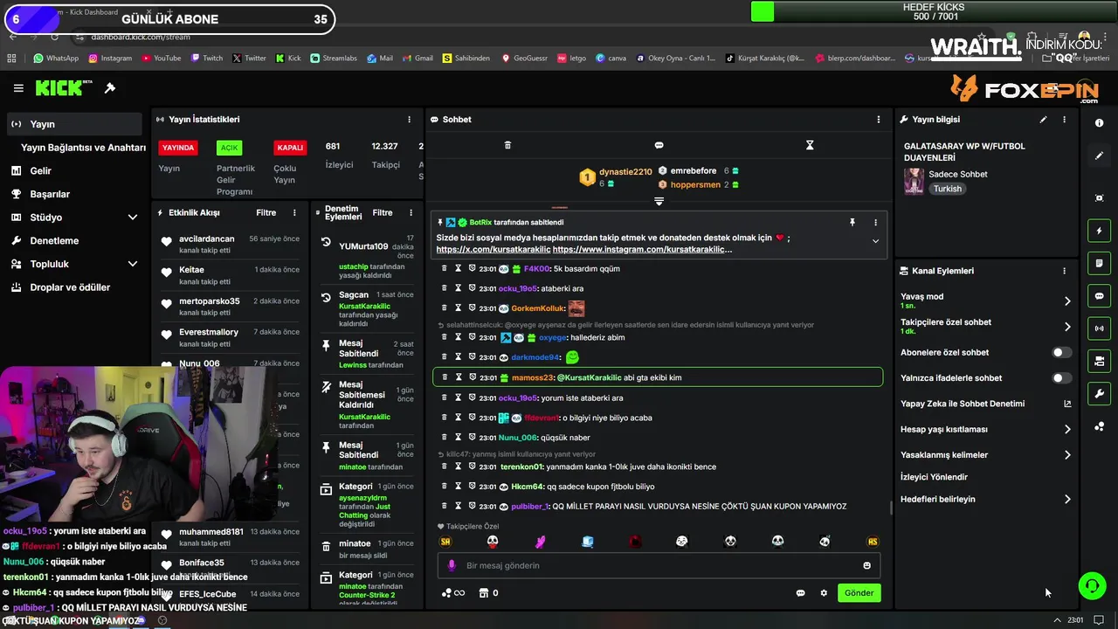Click the info icon in right sidebar

pyautogui.click(x=1099, y=123)
